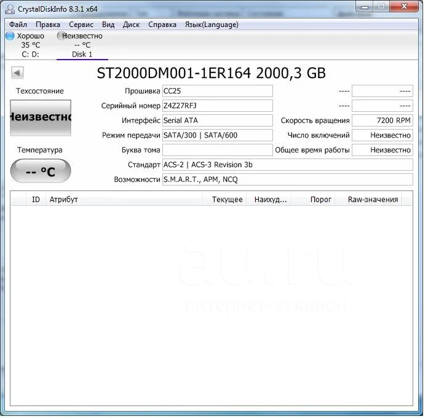Close the CrystalDiskInfo window
The width and height of the screenshot is (428, 419).
point(404,7)
